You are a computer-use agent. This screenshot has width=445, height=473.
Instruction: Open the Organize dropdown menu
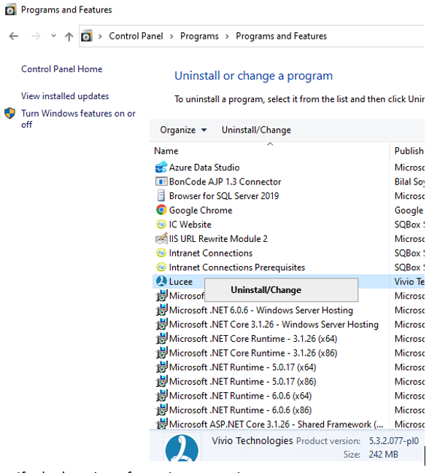183,130
